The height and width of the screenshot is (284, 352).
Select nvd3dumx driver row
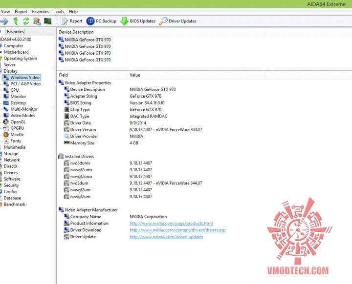click(x=108, y=163)
